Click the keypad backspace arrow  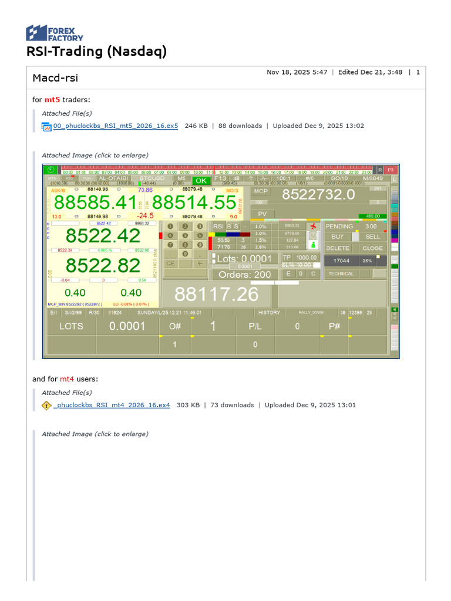pos(200,264)
